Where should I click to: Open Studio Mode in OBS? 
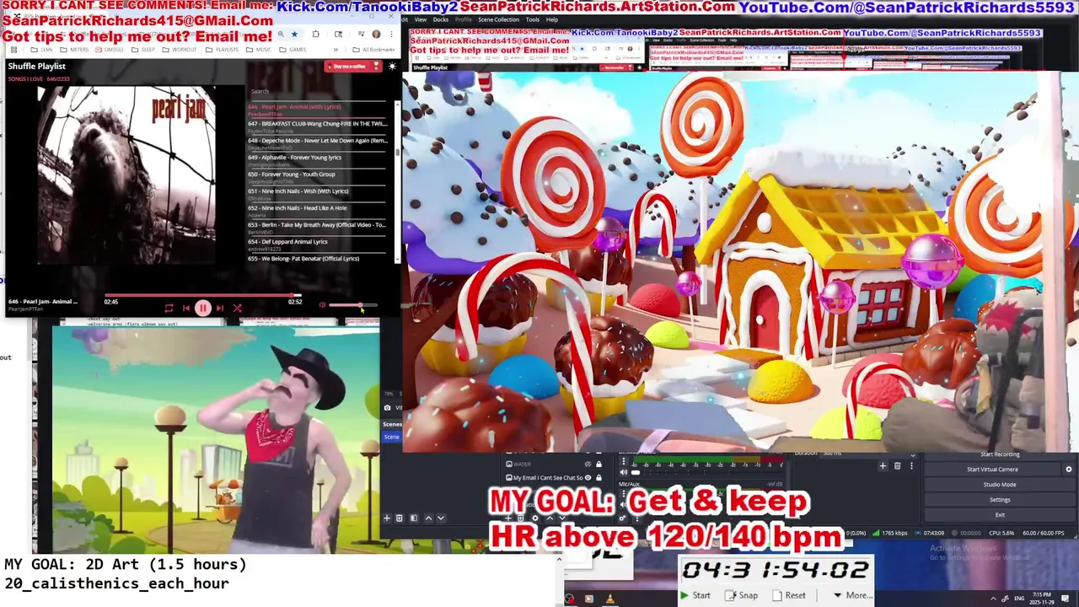1000,485
